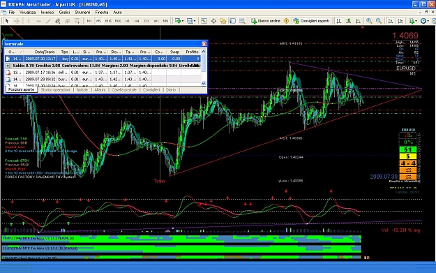Viewport: 436px width, 273px height.
Task: Toggle the Market Watch window icon
Action: pyautogui.click(x=204, y=21)
